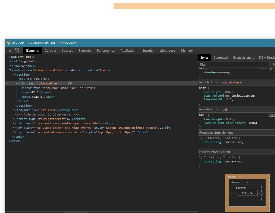Screen dimensions: 275x213
Task: Collapse the body element node
Action: 10,70
